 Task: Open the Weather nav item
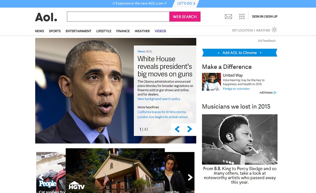point(142,31)
